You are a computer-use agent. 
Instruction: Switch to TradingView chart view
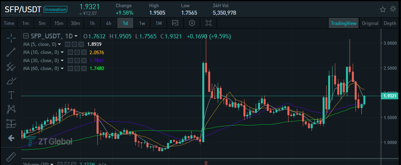click(x=344, y=23)
